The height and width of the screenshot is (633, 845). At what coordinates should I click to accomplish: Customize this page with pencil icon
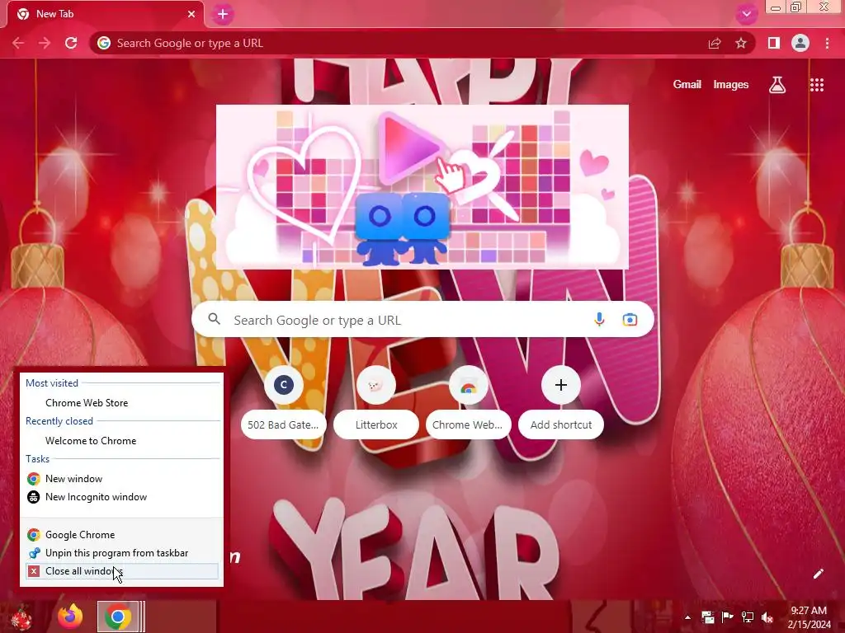[x=818, y=574]
